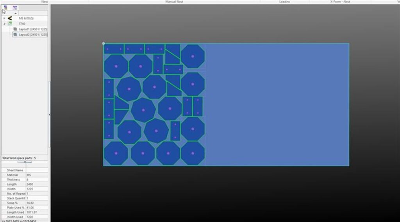Select the vertical rectangle between the second-row octagons

158,64
